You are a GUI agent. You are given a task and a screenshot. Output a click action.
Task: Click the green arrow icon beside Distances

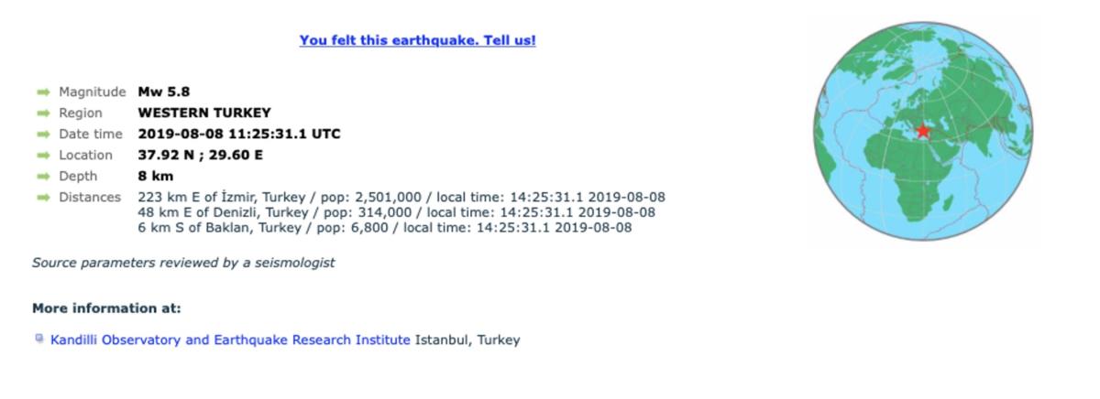(x=42, y=197)
